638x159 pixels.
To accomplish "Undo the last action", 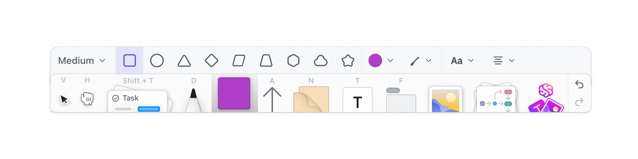I will 579,84.
